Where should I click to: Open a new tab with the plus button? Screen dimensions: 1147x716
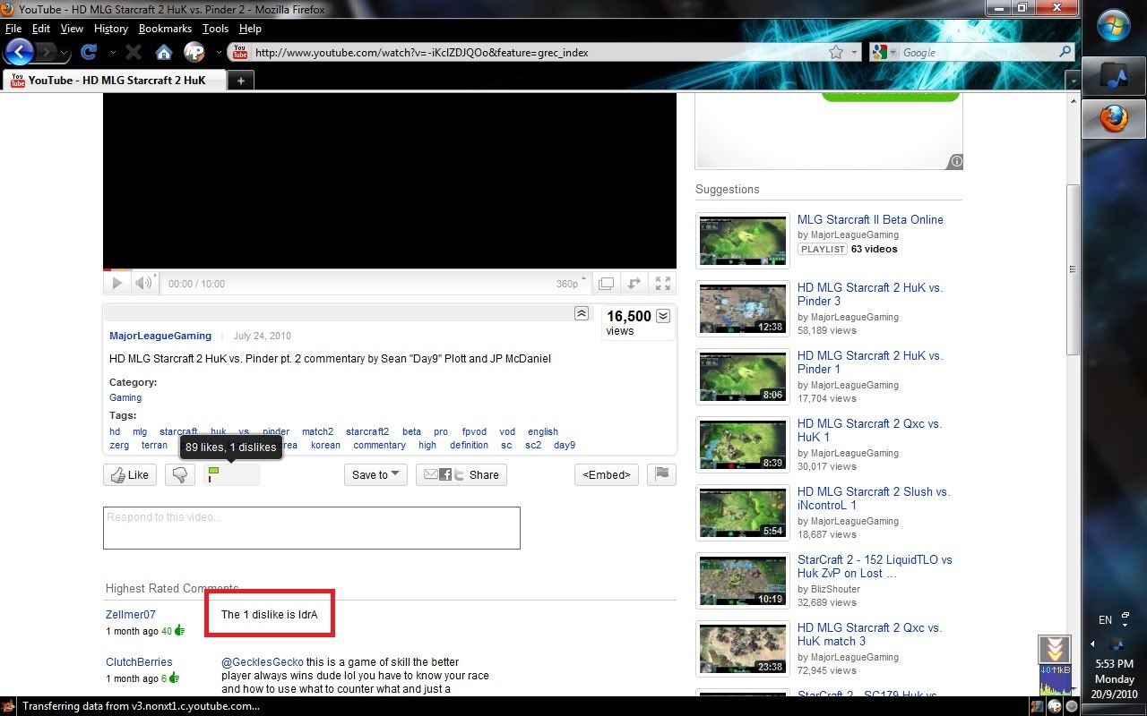(240, 80)
